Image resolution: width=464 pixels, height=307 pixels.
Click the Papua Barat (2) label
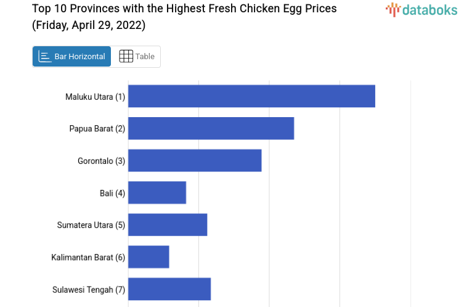[x=97, y=129]
